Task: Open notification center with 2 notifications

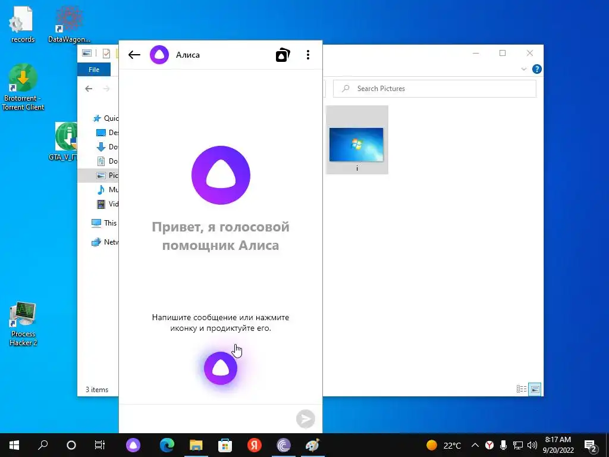Action: tap(591, 445)
